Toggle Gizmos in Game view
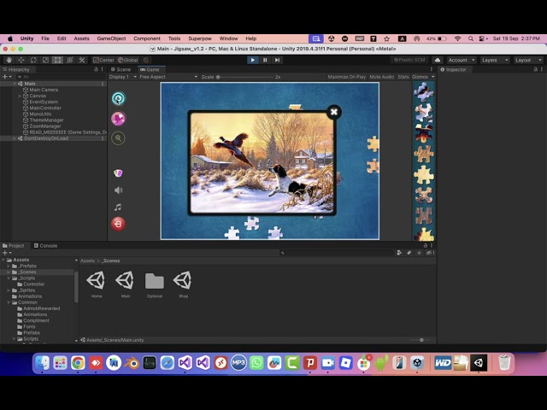The height and width of the screenshot is (410, 547). (420, 77)
